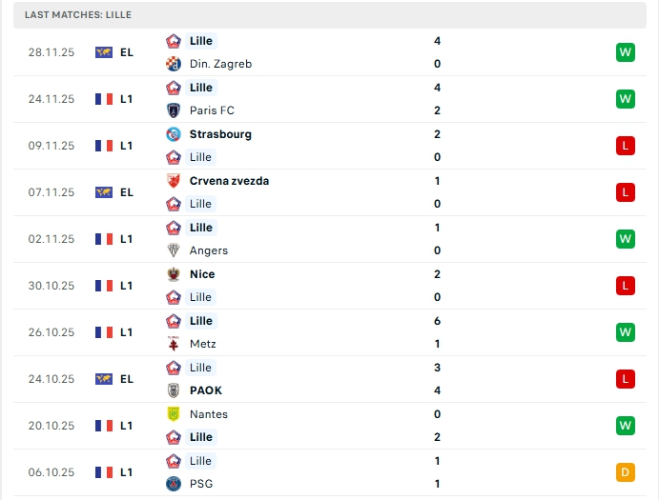Viewport: 659px width, 500px height.
Task: Click the Angers club crest icon
Action: [x=174, y=250]
